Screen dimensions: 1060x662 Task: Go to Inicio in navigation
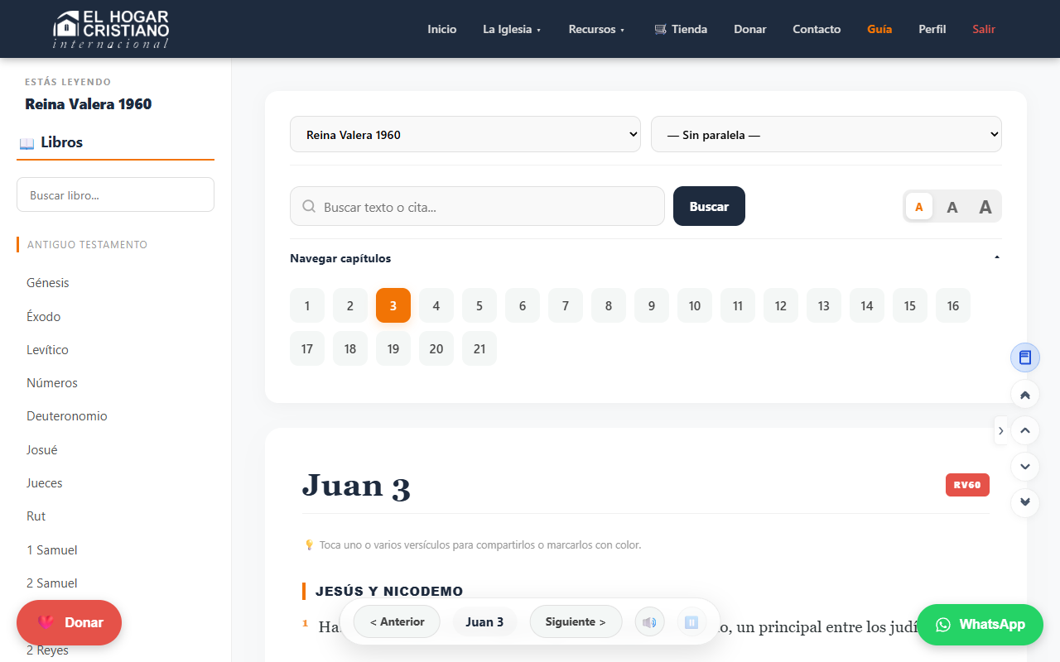point(442,29)
